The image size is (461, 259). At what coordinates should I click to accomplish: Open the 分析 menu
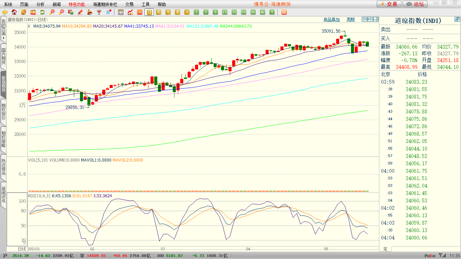pyautogui.click(x=40, y=4)
